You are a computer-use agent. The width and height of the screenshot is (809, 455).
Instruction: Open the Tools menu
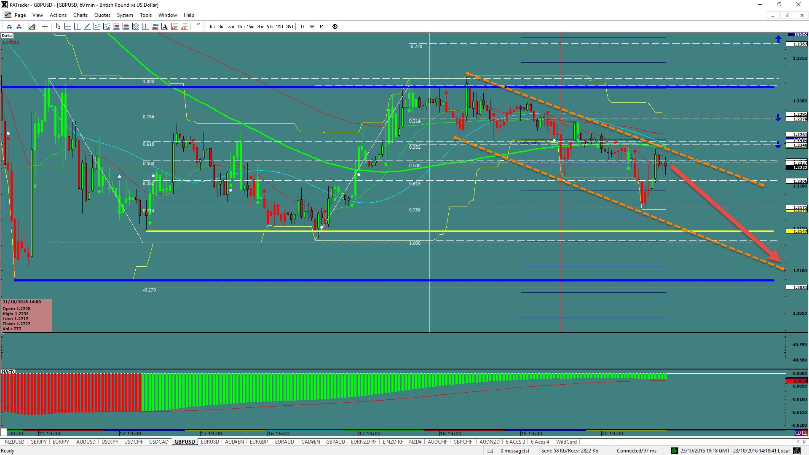coord(145,15)
